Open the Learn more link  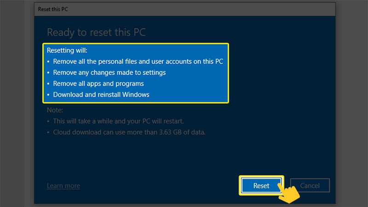pos(63,186)
